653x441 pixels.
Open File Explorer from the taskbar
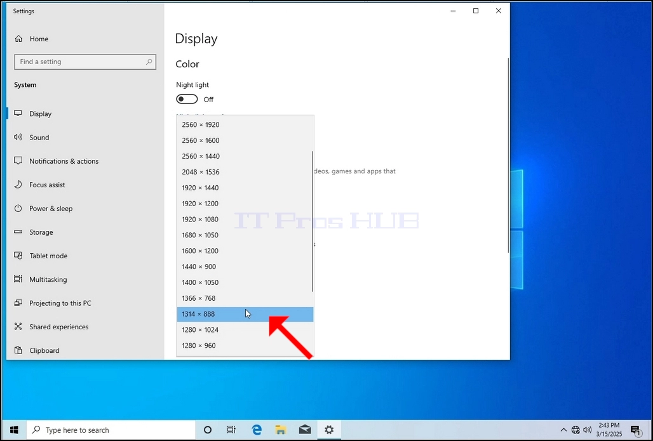281,430
